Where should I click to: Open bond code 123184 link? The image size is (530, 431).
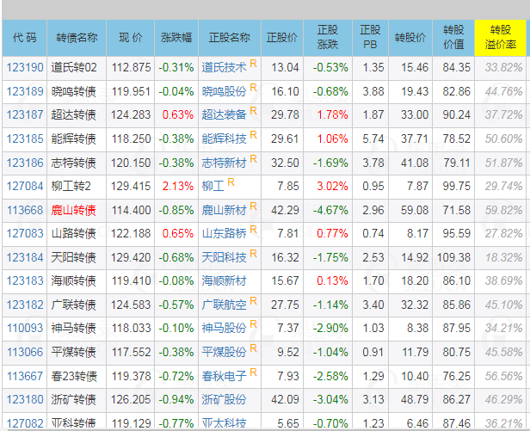25,257
